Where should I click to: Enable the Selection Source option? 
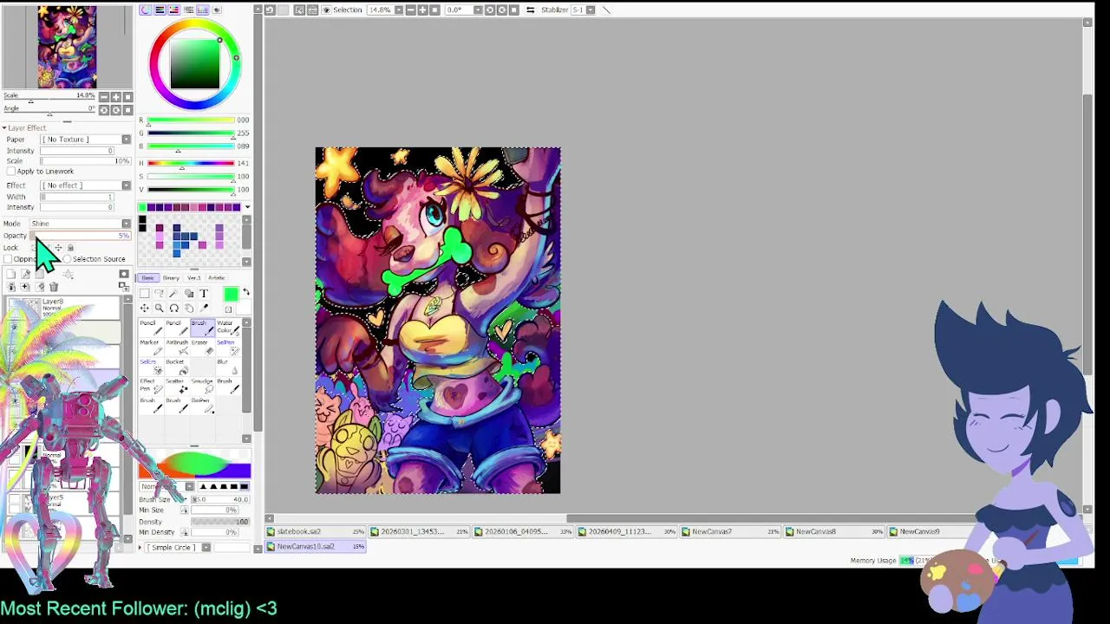(x=67, y=259)
